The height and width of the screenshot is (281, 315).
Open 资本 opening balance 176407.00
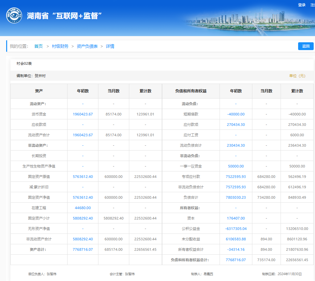(x=236, y=218)
